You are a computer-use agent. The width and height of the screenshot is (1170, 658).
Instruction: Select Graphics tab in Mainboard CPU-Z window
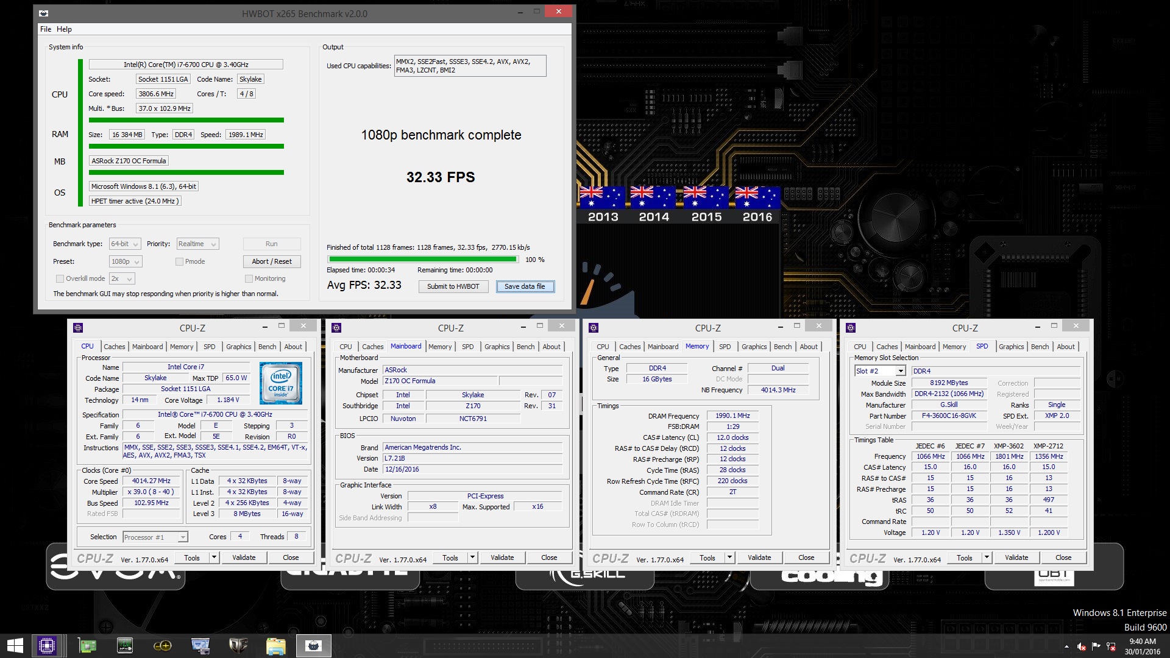pos(497,347)
